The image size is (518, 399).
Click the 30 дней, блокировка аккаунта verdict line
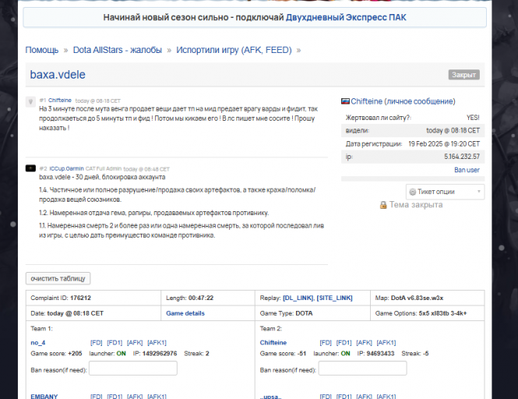(x=102, y=177)
